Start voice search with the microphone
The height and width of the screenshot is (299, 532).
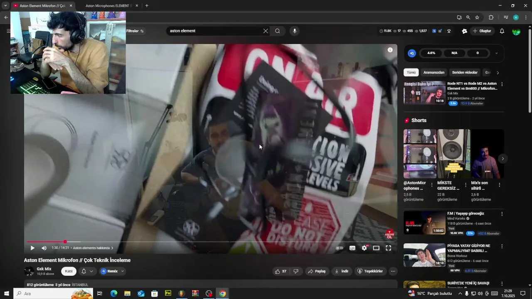[294, 31]
